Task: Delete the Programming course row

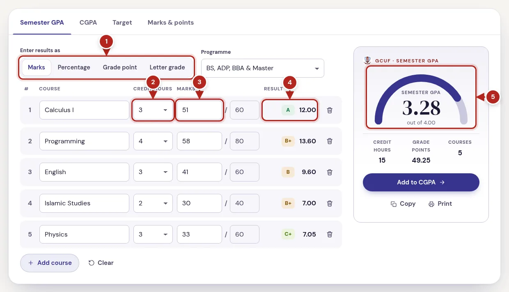Action: [x=329, y=141]
